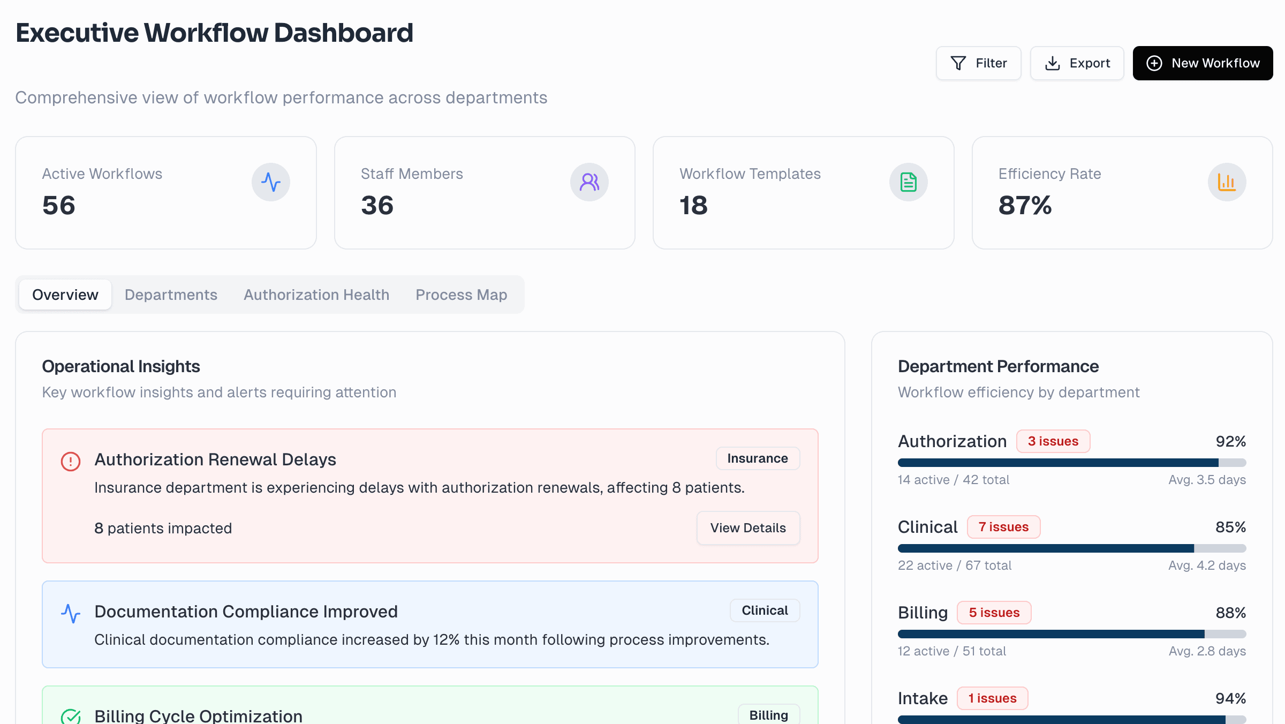This screenshot has height=724, width=1285.
Task: Open the Filter funnel icon
Action: [958, 63]
